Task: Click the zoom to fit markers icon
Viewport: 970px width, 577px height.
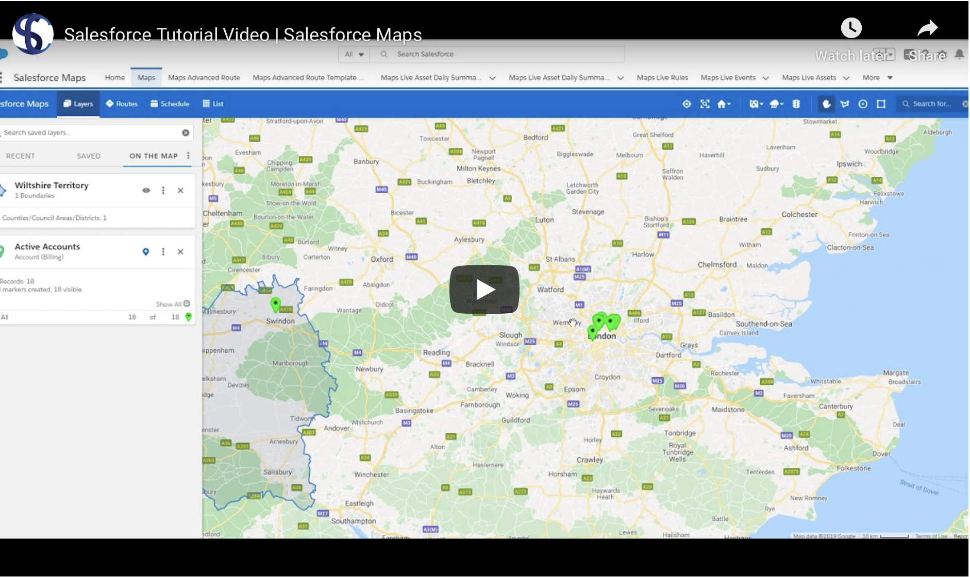Action: point(705,104)
